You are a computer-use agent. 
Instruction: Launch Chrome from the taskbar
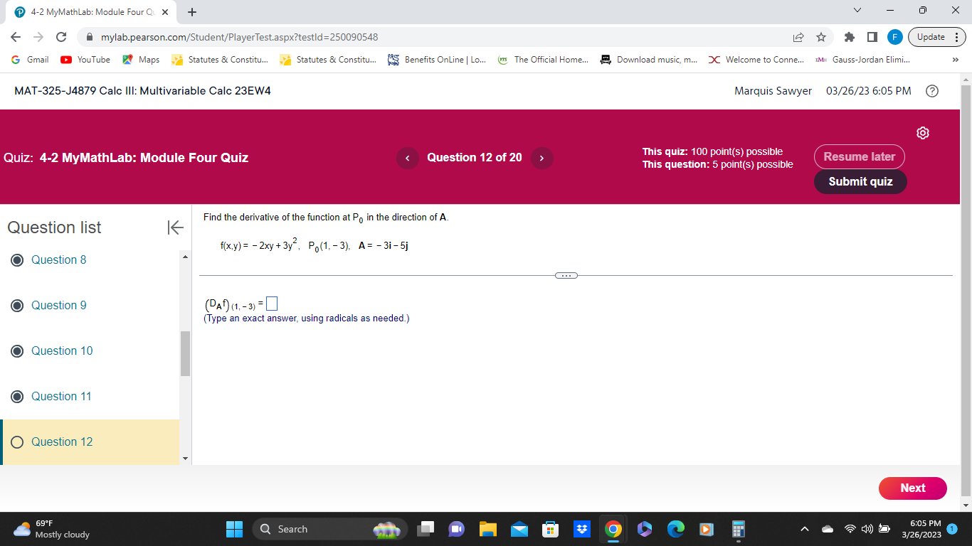(613, 529)
